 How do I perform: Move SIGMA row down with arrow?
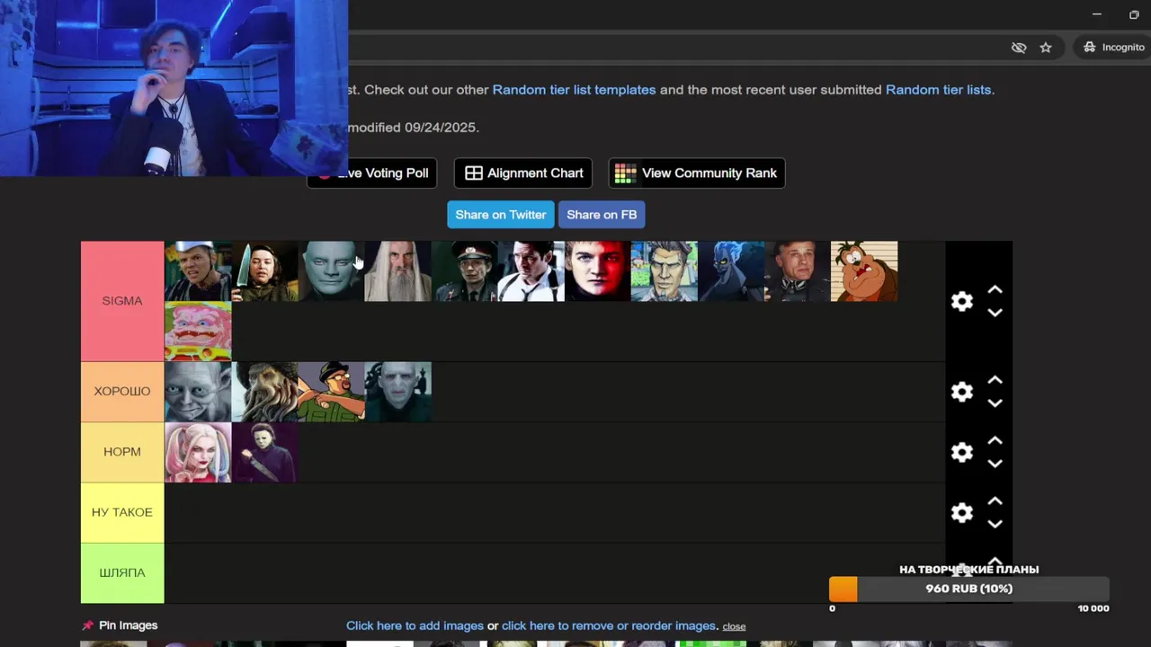tap(995, 313)
